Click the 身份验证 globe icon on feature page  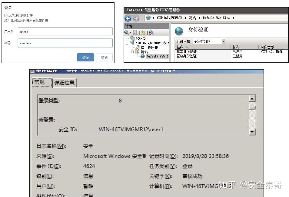point(179,30)
